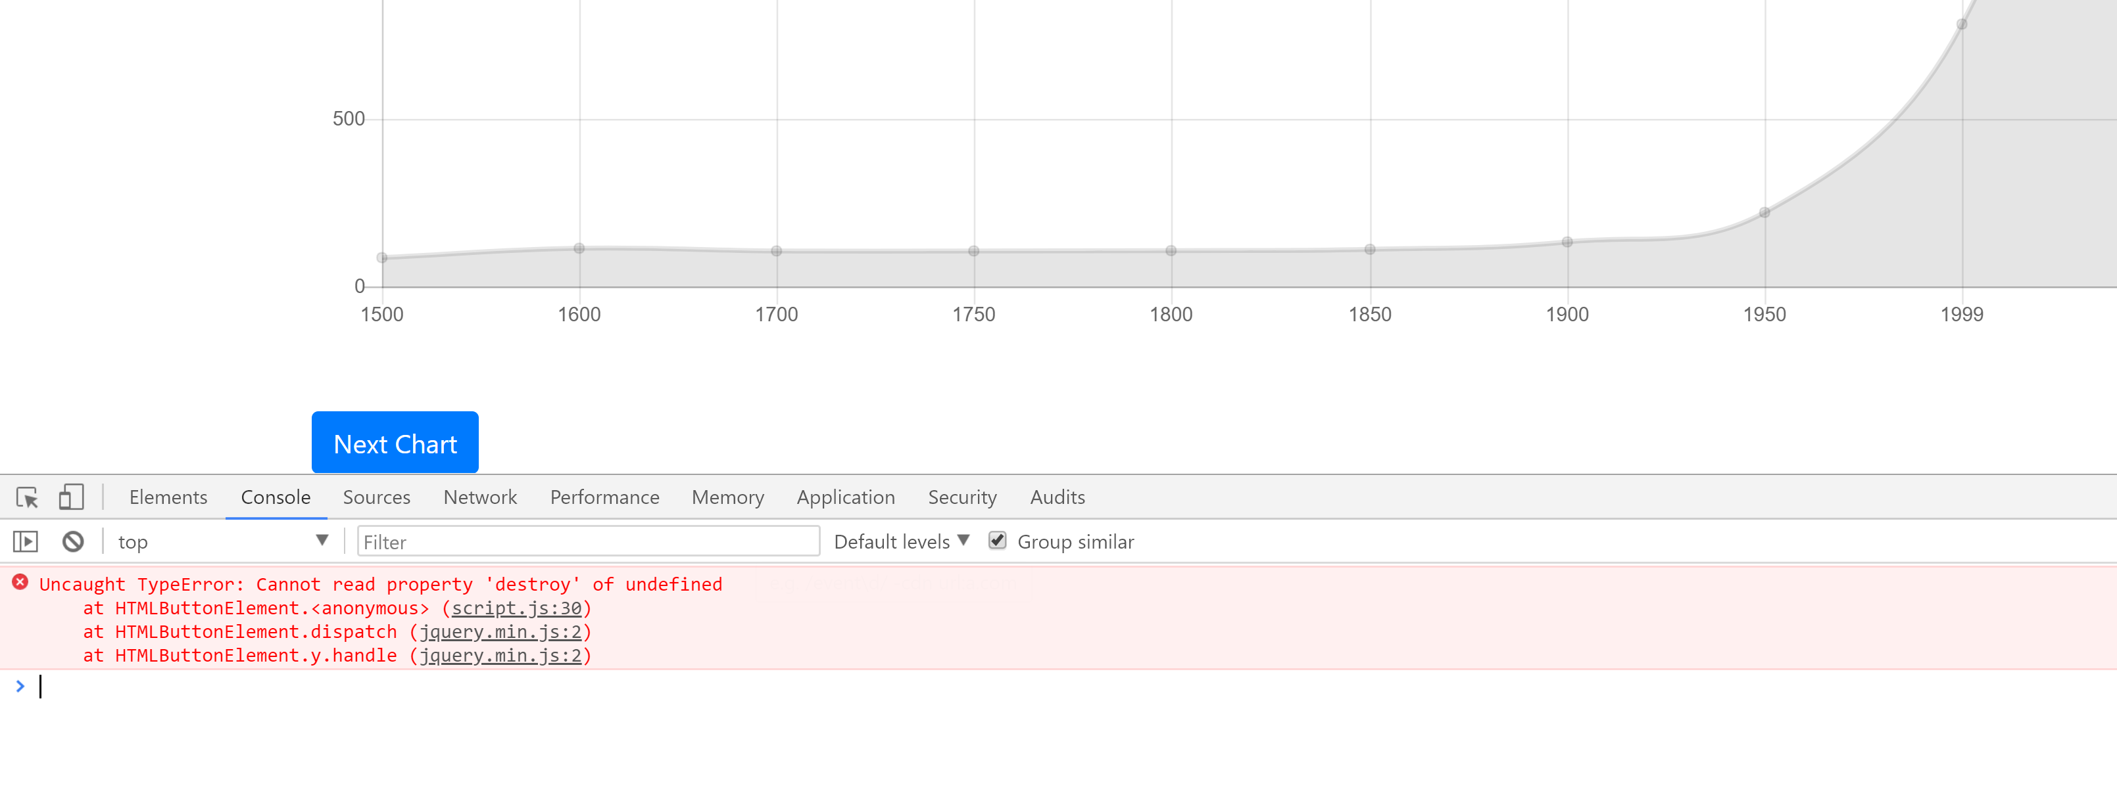Show the console sidebar icon
Image resolution: width=2117 pixels, height=793 pixels.
pos(26,542)
